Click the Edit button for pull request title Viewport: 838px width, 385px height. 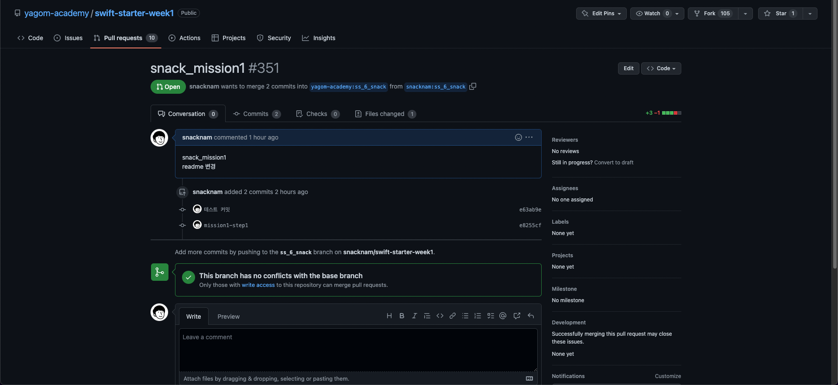(628, 68)
